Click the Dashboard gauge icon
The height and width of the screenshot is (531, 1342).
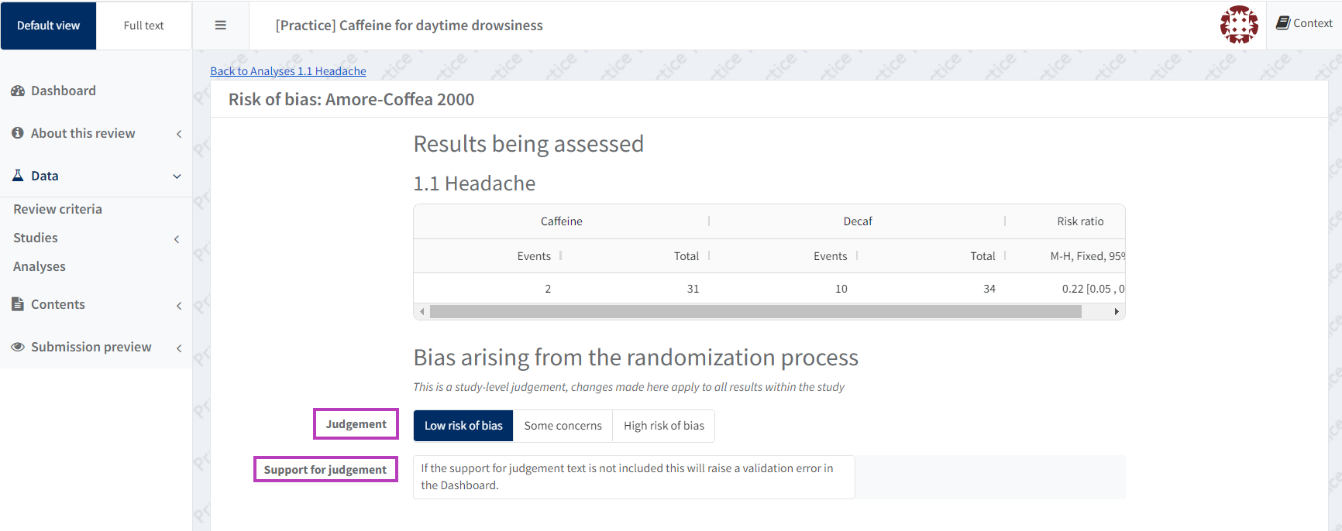point(18,91)
